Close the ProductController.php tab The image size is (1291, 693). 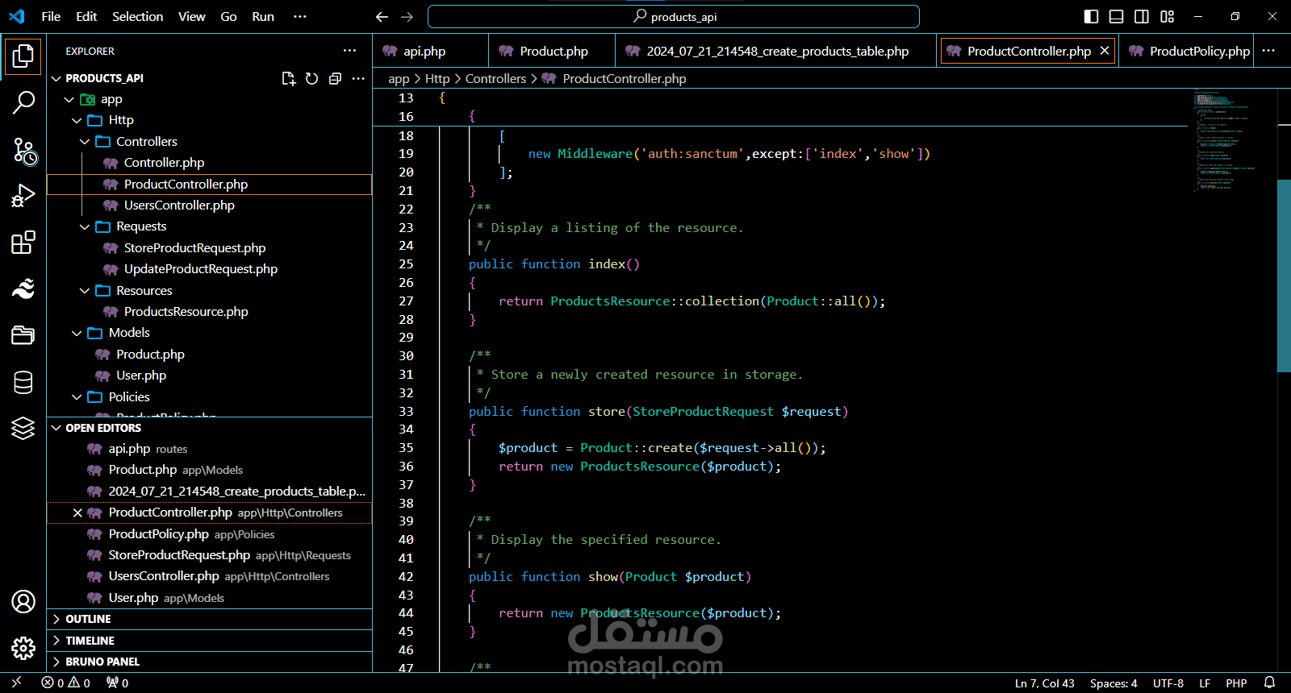(x=1105, y=51)
